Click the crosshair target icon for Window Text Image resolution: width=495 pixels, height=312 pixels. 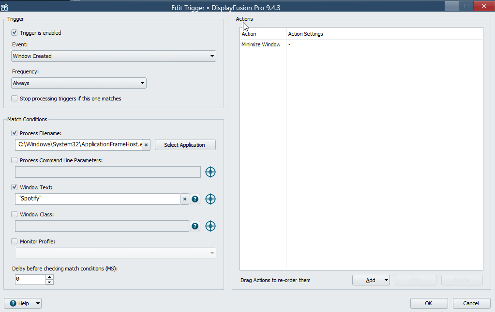point(210,199)
